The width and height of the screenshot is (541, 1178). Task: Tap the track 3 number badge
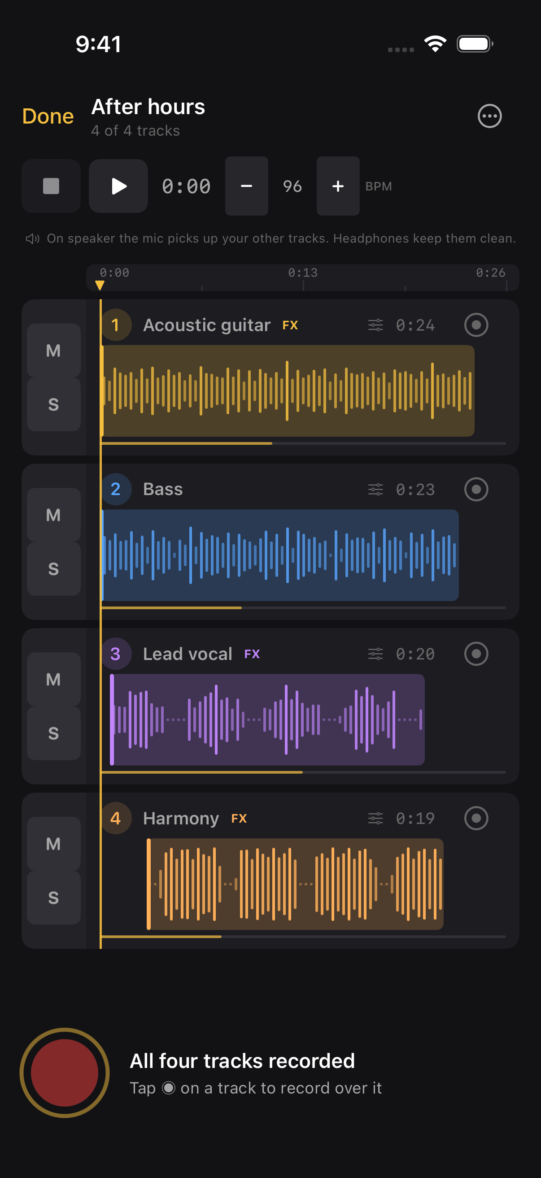click(115, 654)
